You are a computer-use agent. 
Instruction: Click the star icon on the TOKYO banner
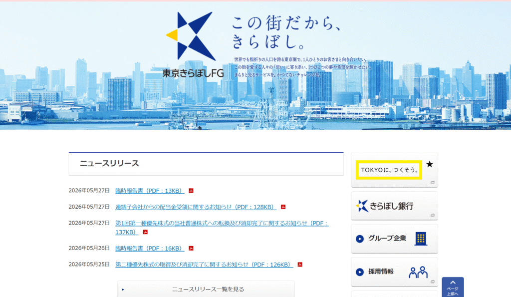point(430,164)
